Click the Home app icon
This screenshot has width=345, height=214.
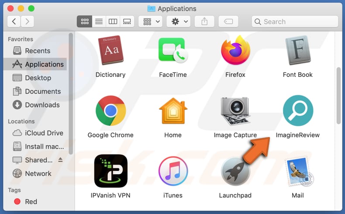173,110
